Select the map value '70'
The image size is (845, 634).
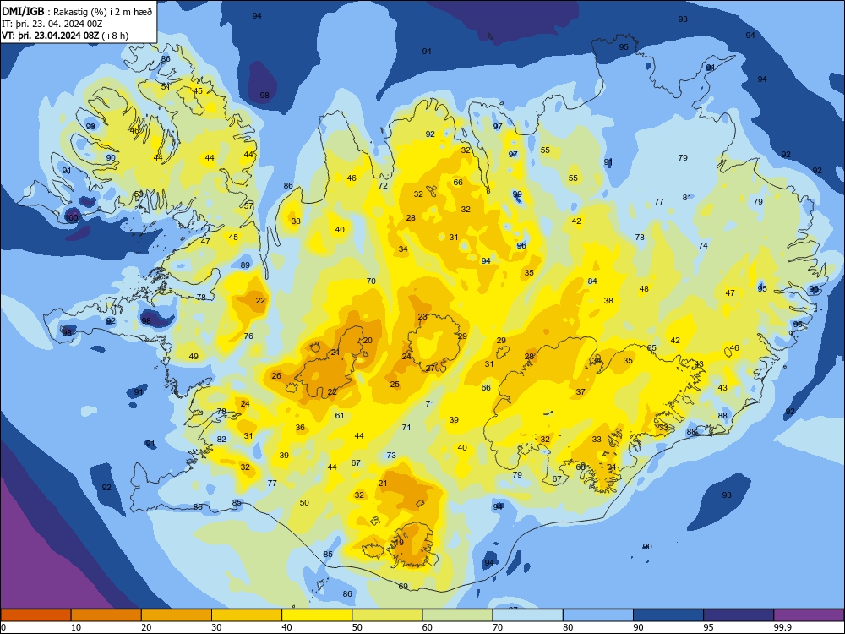371,281
